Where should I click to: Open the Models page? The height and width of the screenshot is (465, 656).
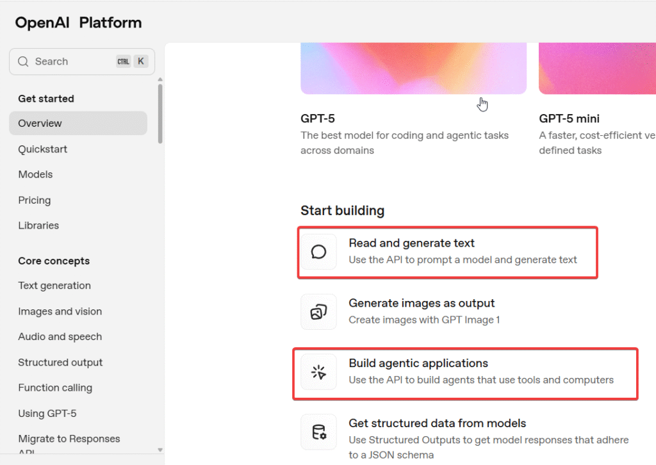pyautogui.click(x=35, y=174)
